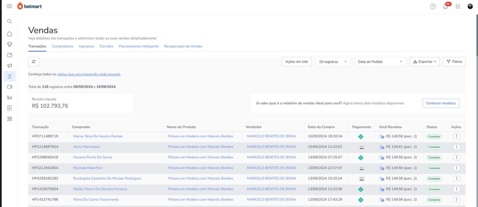478x207 pixels.
Task: Click payment icon for Marize Silva row
Action: point(361,136)
